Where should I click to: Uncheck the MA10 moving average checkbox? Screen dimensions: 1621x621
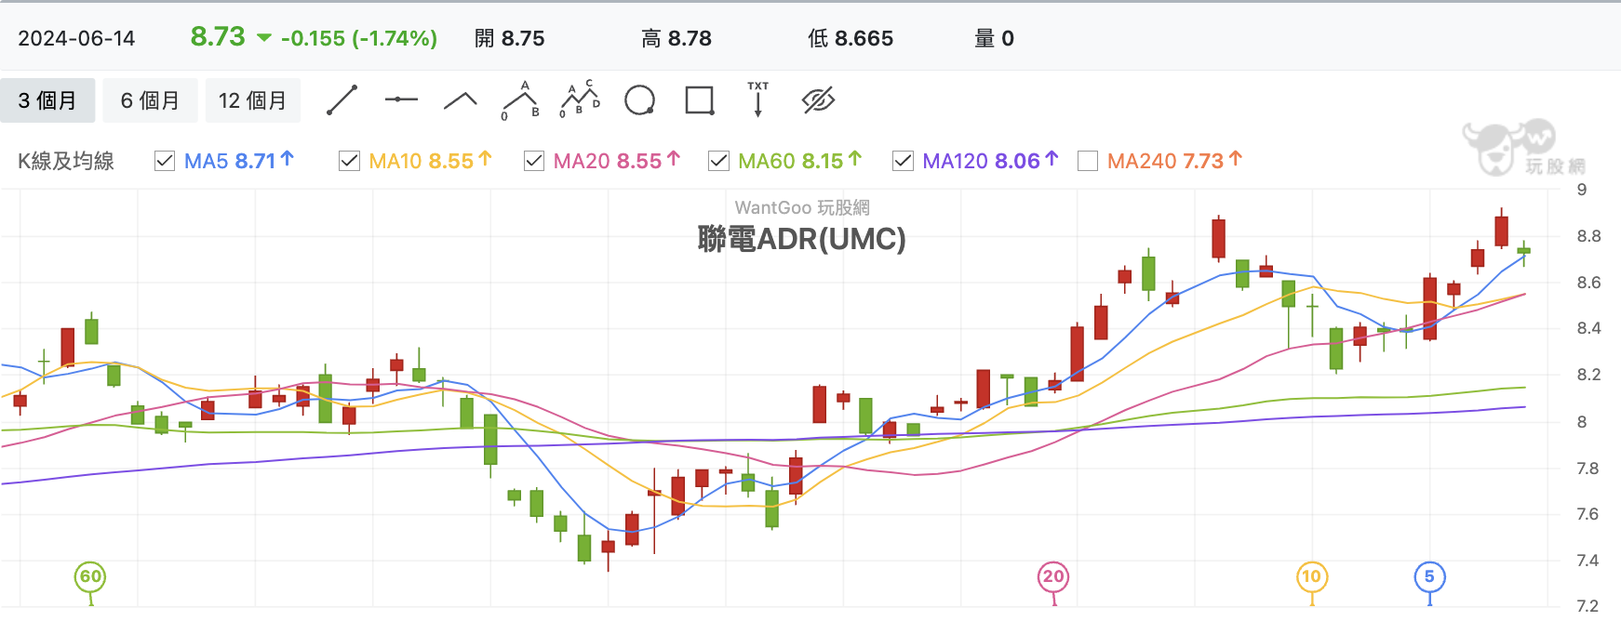pos(350,161)
